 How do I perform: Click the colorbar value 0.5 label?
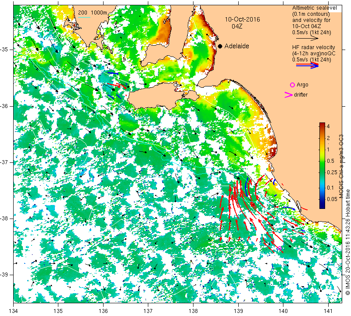331,161
